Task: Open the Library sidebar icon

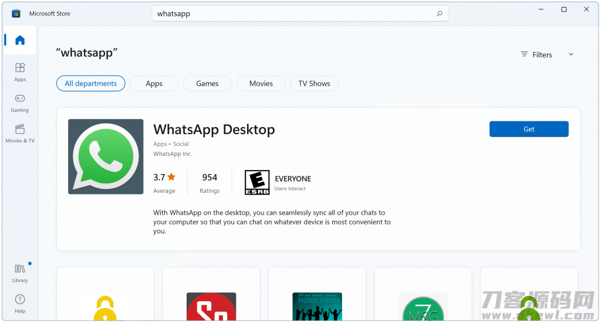Action: tap(20, 273)
